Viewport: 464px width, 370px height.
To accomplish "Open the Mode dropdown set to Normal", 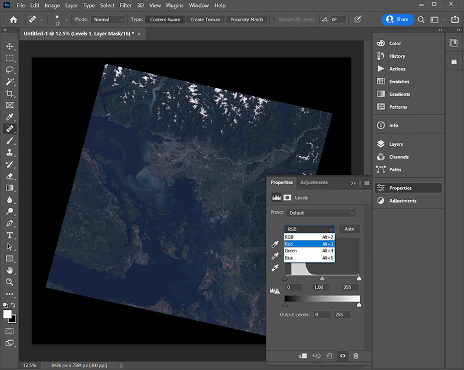I will coord(108,20).
